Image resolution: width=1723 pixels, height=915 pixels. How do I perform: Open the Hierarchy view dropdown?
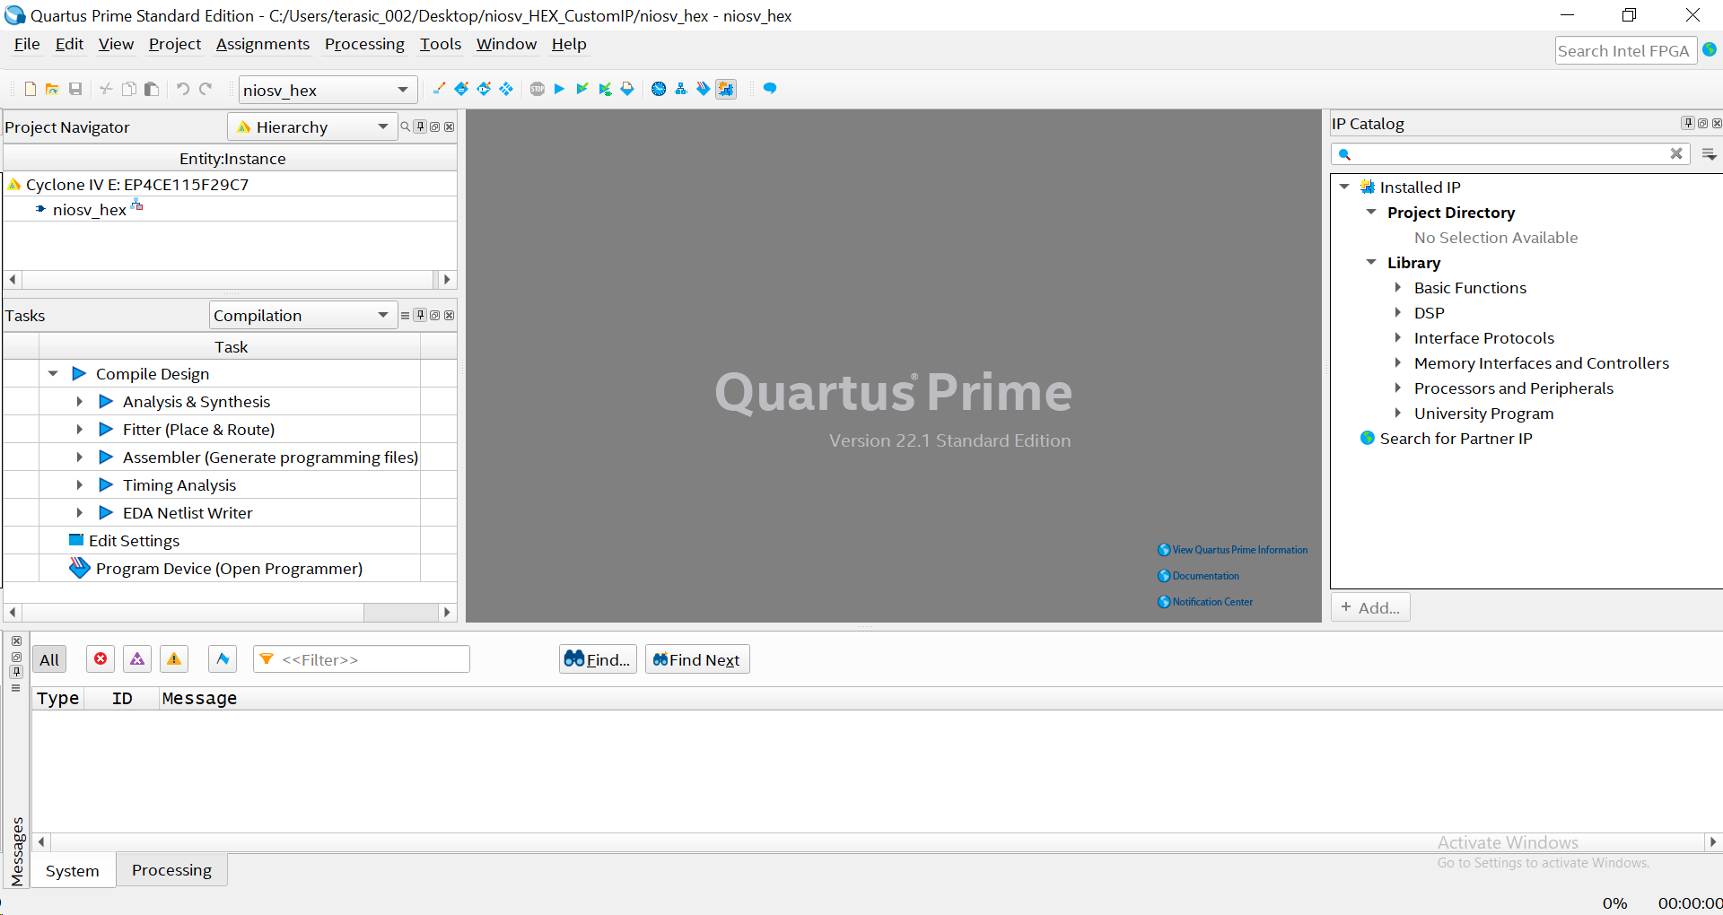click(x=383, y=126)
